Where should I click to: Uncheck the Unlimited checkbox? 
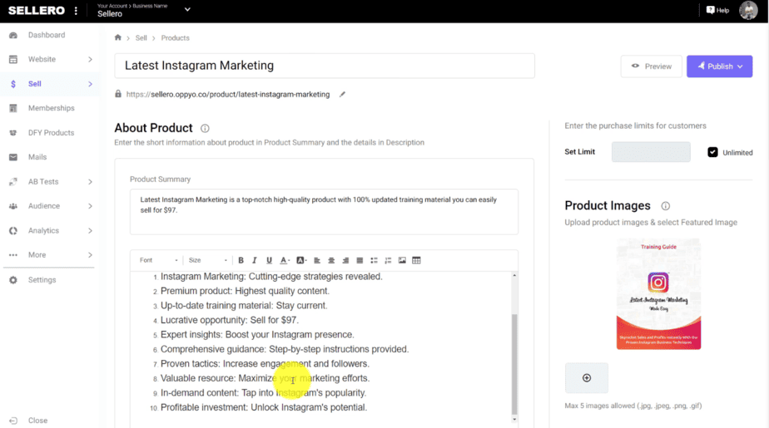pyautogui.click(x=712, y=152)
